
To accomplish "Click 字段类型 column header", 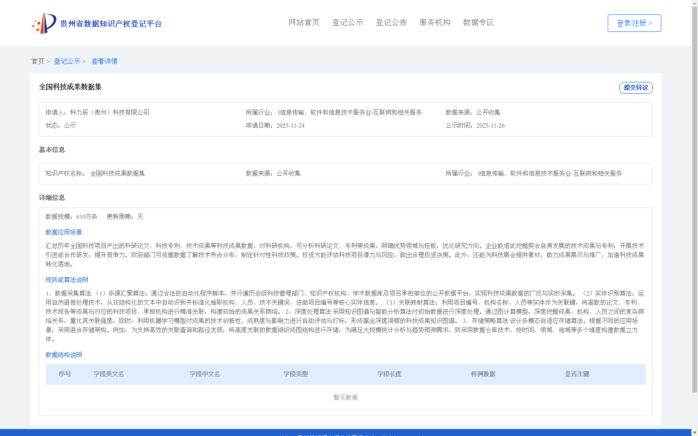I will click(x=296, y=374).
